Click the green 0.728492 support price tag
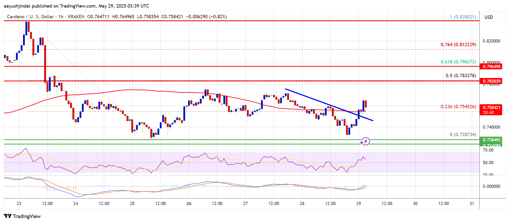Image resolution: width=510 pixels, height=223 pixels. (x=491, y=140)
